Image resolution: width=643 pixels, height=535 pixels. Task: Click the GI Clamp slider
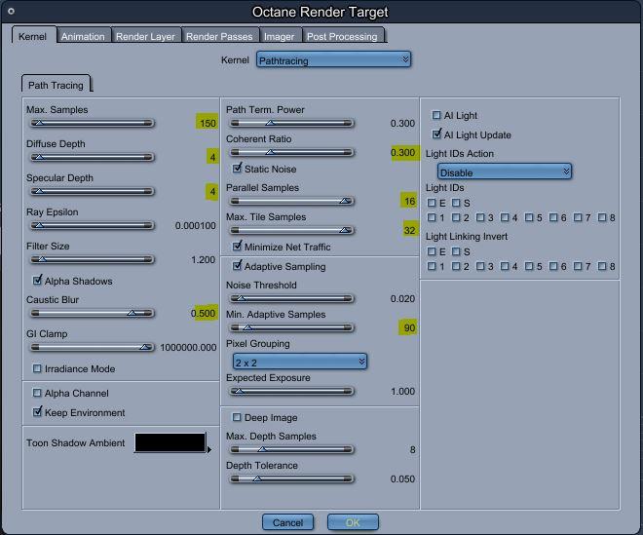pyautogui.click(x=93, y=347)
